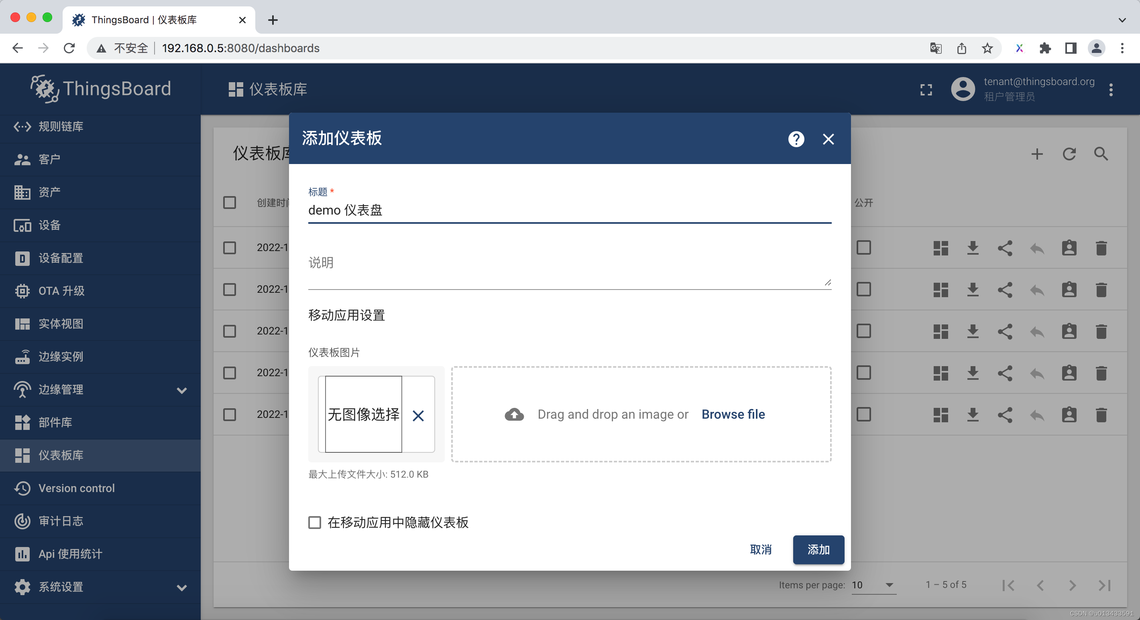Export second row dashboard via download icon
This screenshot has height=620, width=1140.
(x=973, y=290)
